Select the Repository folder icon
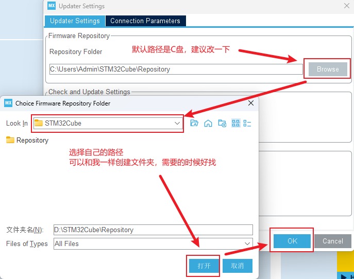The height and width of the screenshot is (279, 354). 10,140
